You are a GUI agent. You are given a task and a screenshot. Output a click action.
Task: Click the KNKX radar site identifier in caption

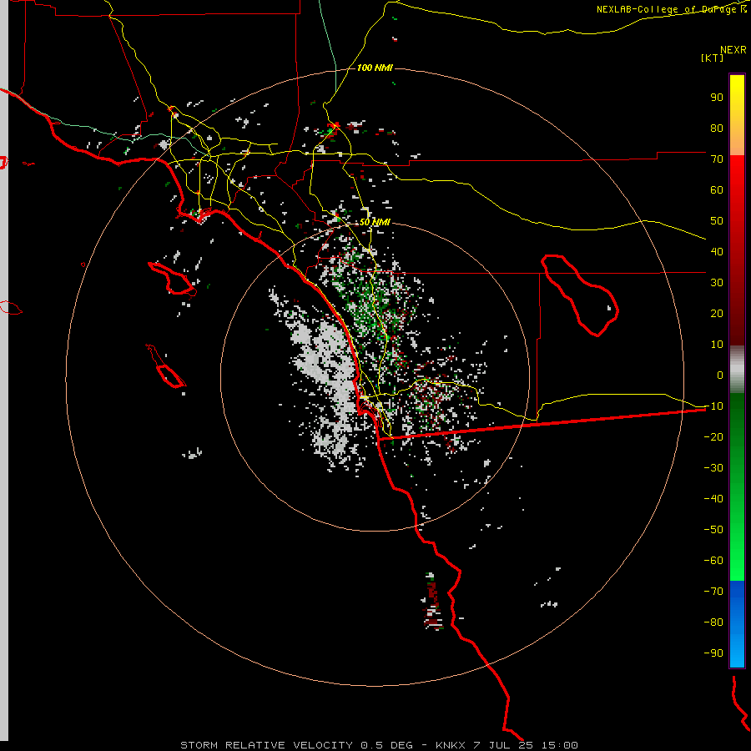point(451,745)
